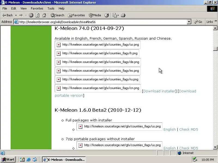This screenshot has width=218, height=163.
Task: Open the View menu
Action: coord(23,8)
